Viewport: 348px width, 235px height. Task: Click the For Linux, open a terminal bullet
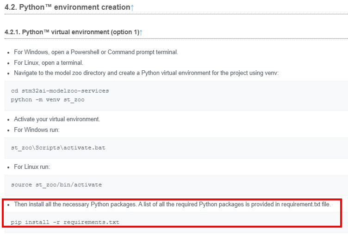[49, 63]
